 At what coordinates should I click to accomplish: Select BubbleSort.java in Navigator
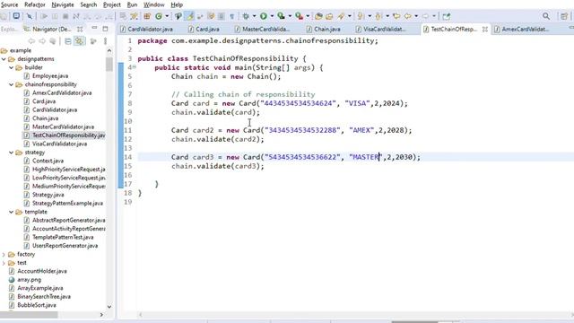(x=37, y=305)
